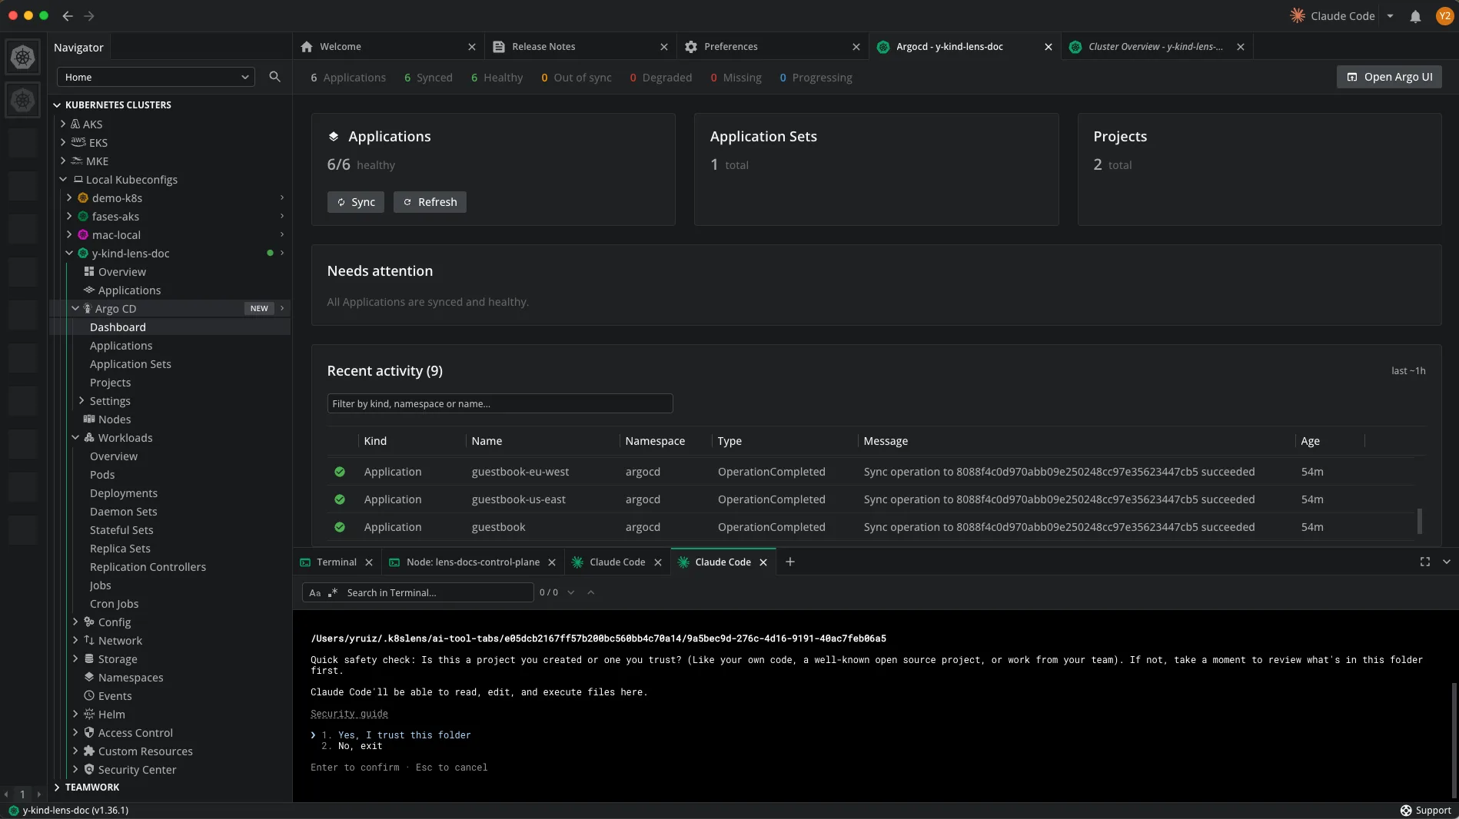Close the Terminal dock tab
Viewport: 1459px width, 819px height.
369,562
